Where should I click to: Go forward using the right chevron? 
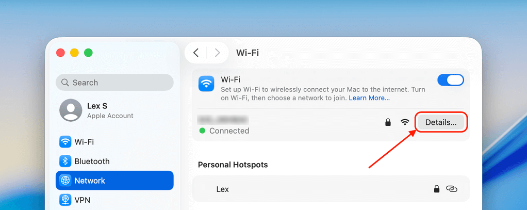(x=217, y=53)
